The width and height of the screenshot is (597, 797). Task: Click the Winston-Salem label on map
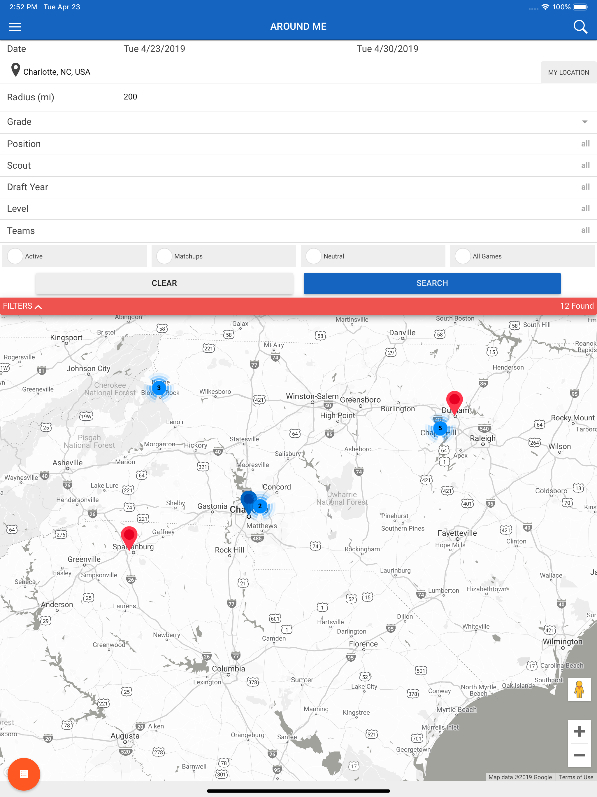click(312, 396)
